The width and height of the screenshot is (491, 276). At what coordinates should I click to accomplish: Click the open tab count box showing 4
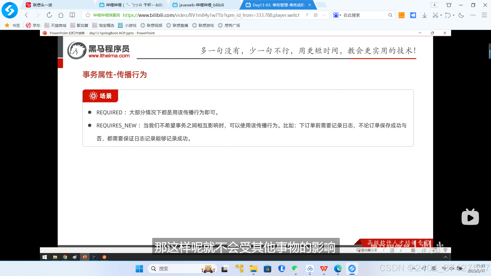(434, 5)
